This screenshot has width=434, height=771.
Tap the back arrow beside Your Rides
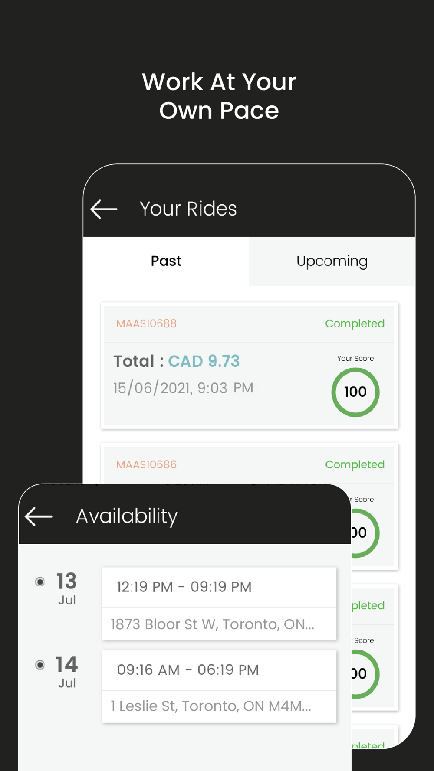pyautogui.click(x=104, y=209)
